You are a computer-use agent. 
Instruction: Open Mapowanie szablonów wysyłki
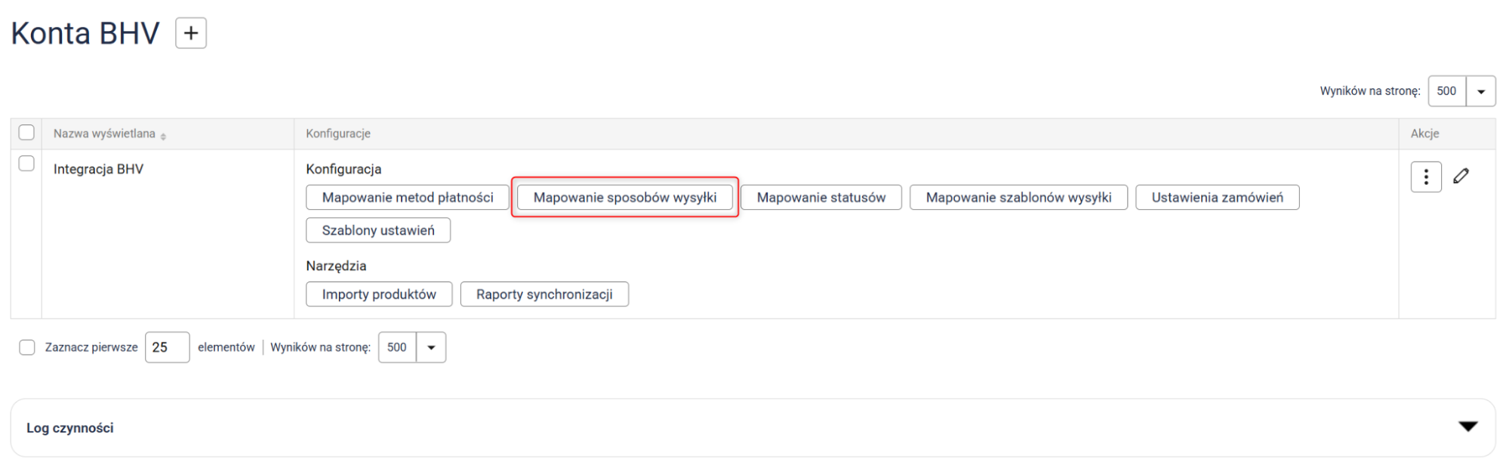pyautogui.click(x=1018, y=198)
